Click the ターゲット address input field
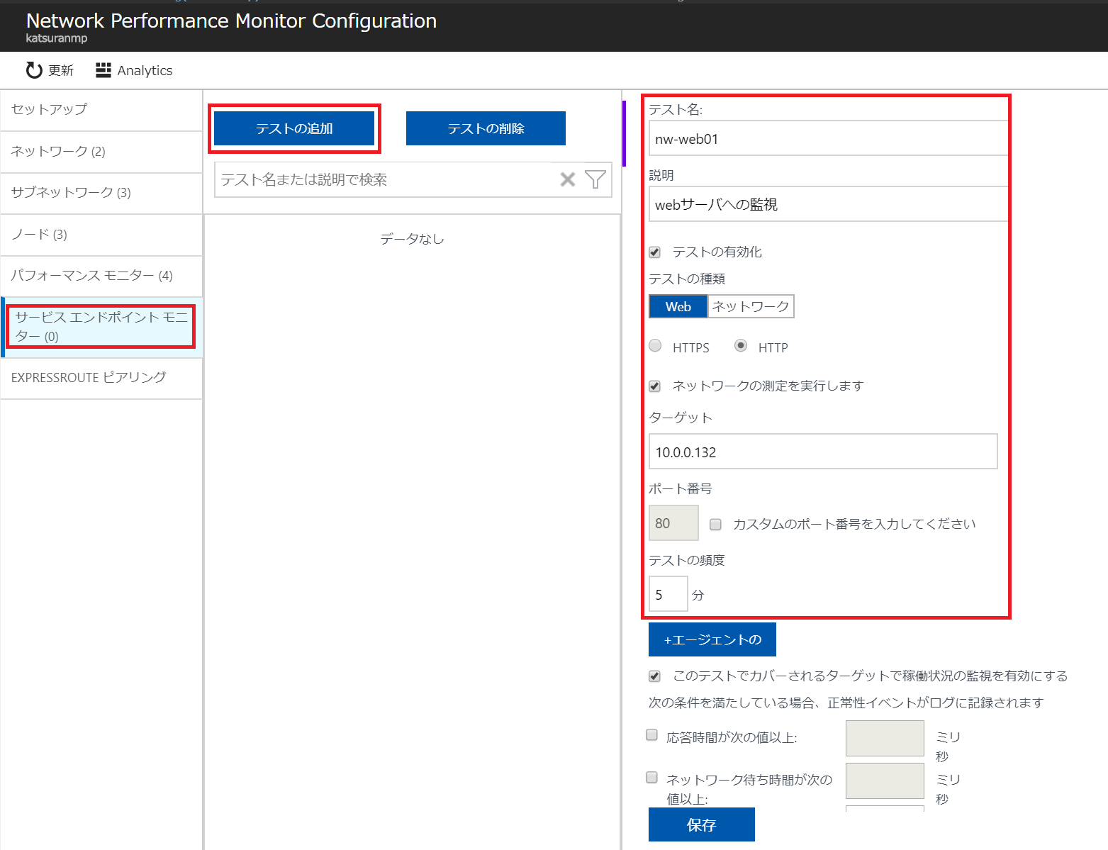The image size is (1108, 850). (822, 452)
